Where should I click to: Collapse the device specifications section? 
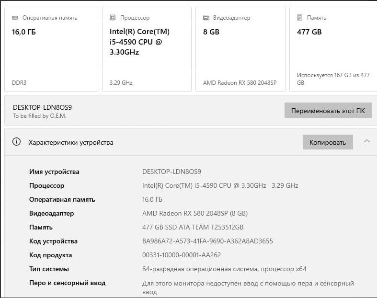tap(366, 141)
